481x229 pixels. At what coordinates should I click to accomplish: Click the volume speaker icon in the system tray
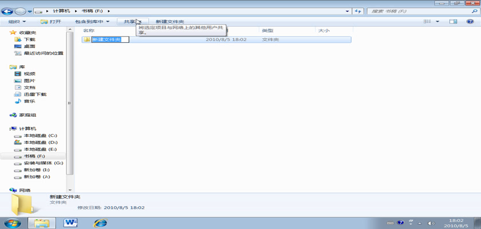(x=432, y=223)
